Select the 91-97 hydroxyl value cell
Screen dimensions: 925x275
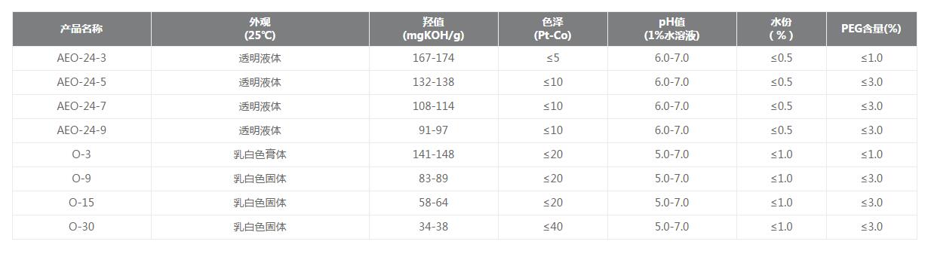pyautogui.click(x=434, y=130)
